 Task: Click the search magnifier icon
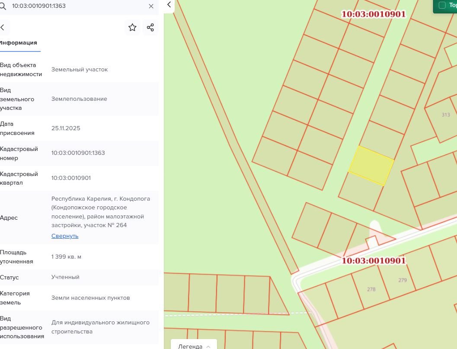[x=3, y=6]
